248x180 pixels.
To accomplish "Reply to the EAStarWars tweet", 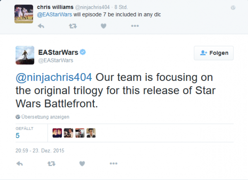I will coord(19,164).
